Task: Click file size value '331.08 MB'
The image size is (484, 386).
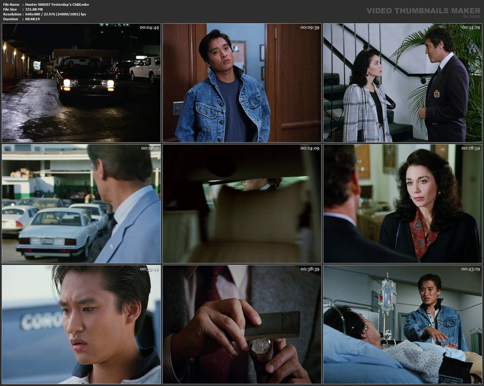Action: coord(34,10)
